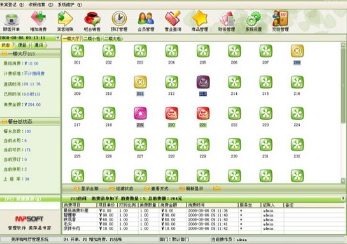
Task: Click 服务生 column header
Action: [250, 205]
